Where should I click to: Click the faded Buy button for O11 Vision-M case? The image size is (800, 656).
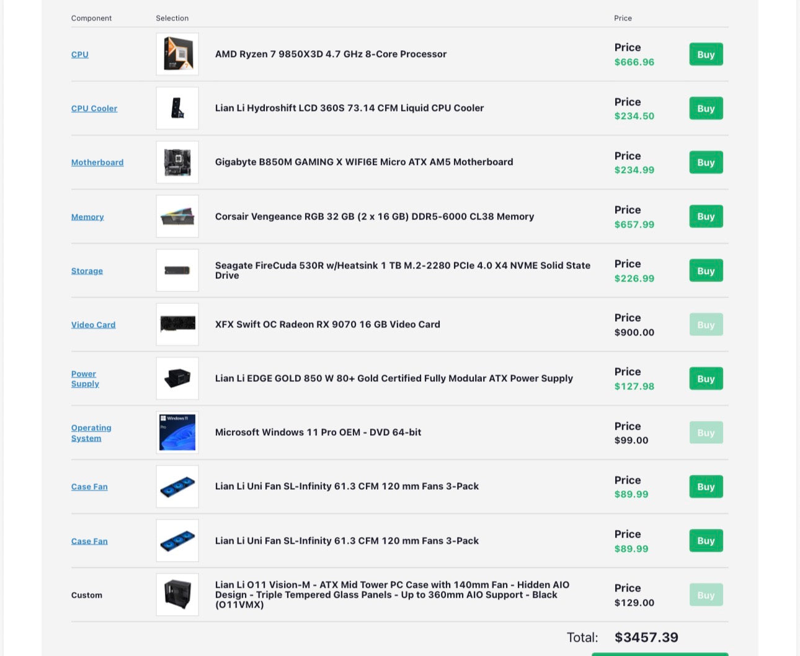[x=706, y=595]
